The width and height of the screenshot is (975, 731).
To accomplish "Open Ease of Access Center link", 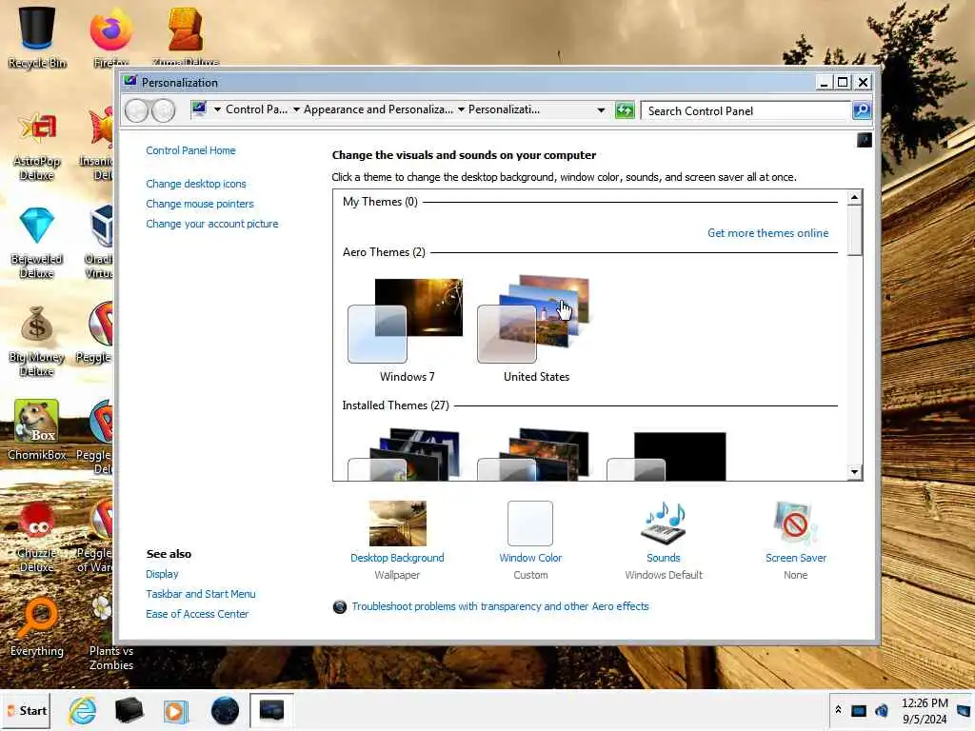I will point(197,614).
